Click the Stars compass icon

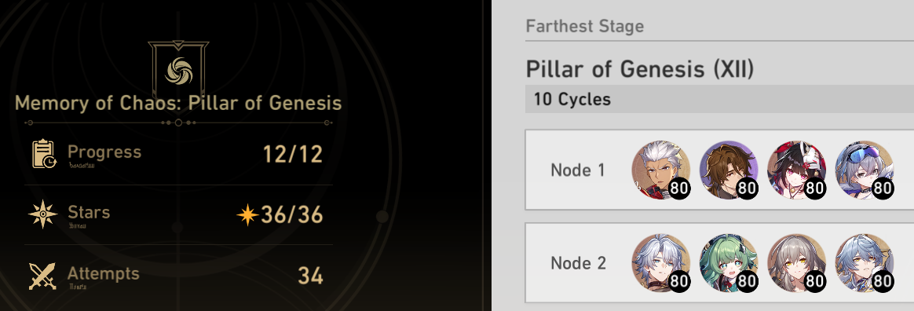(43, 214)
